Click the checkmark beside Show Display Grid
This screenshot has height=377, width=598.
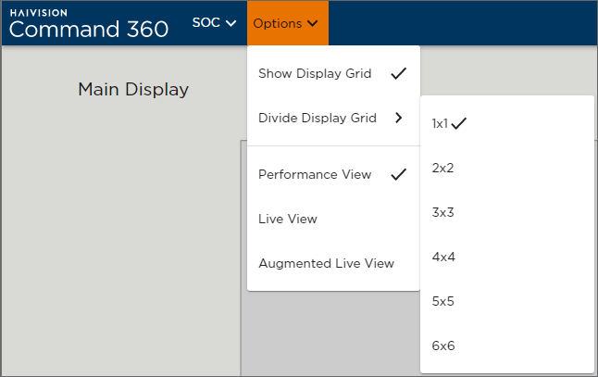(x=399, y=73)
